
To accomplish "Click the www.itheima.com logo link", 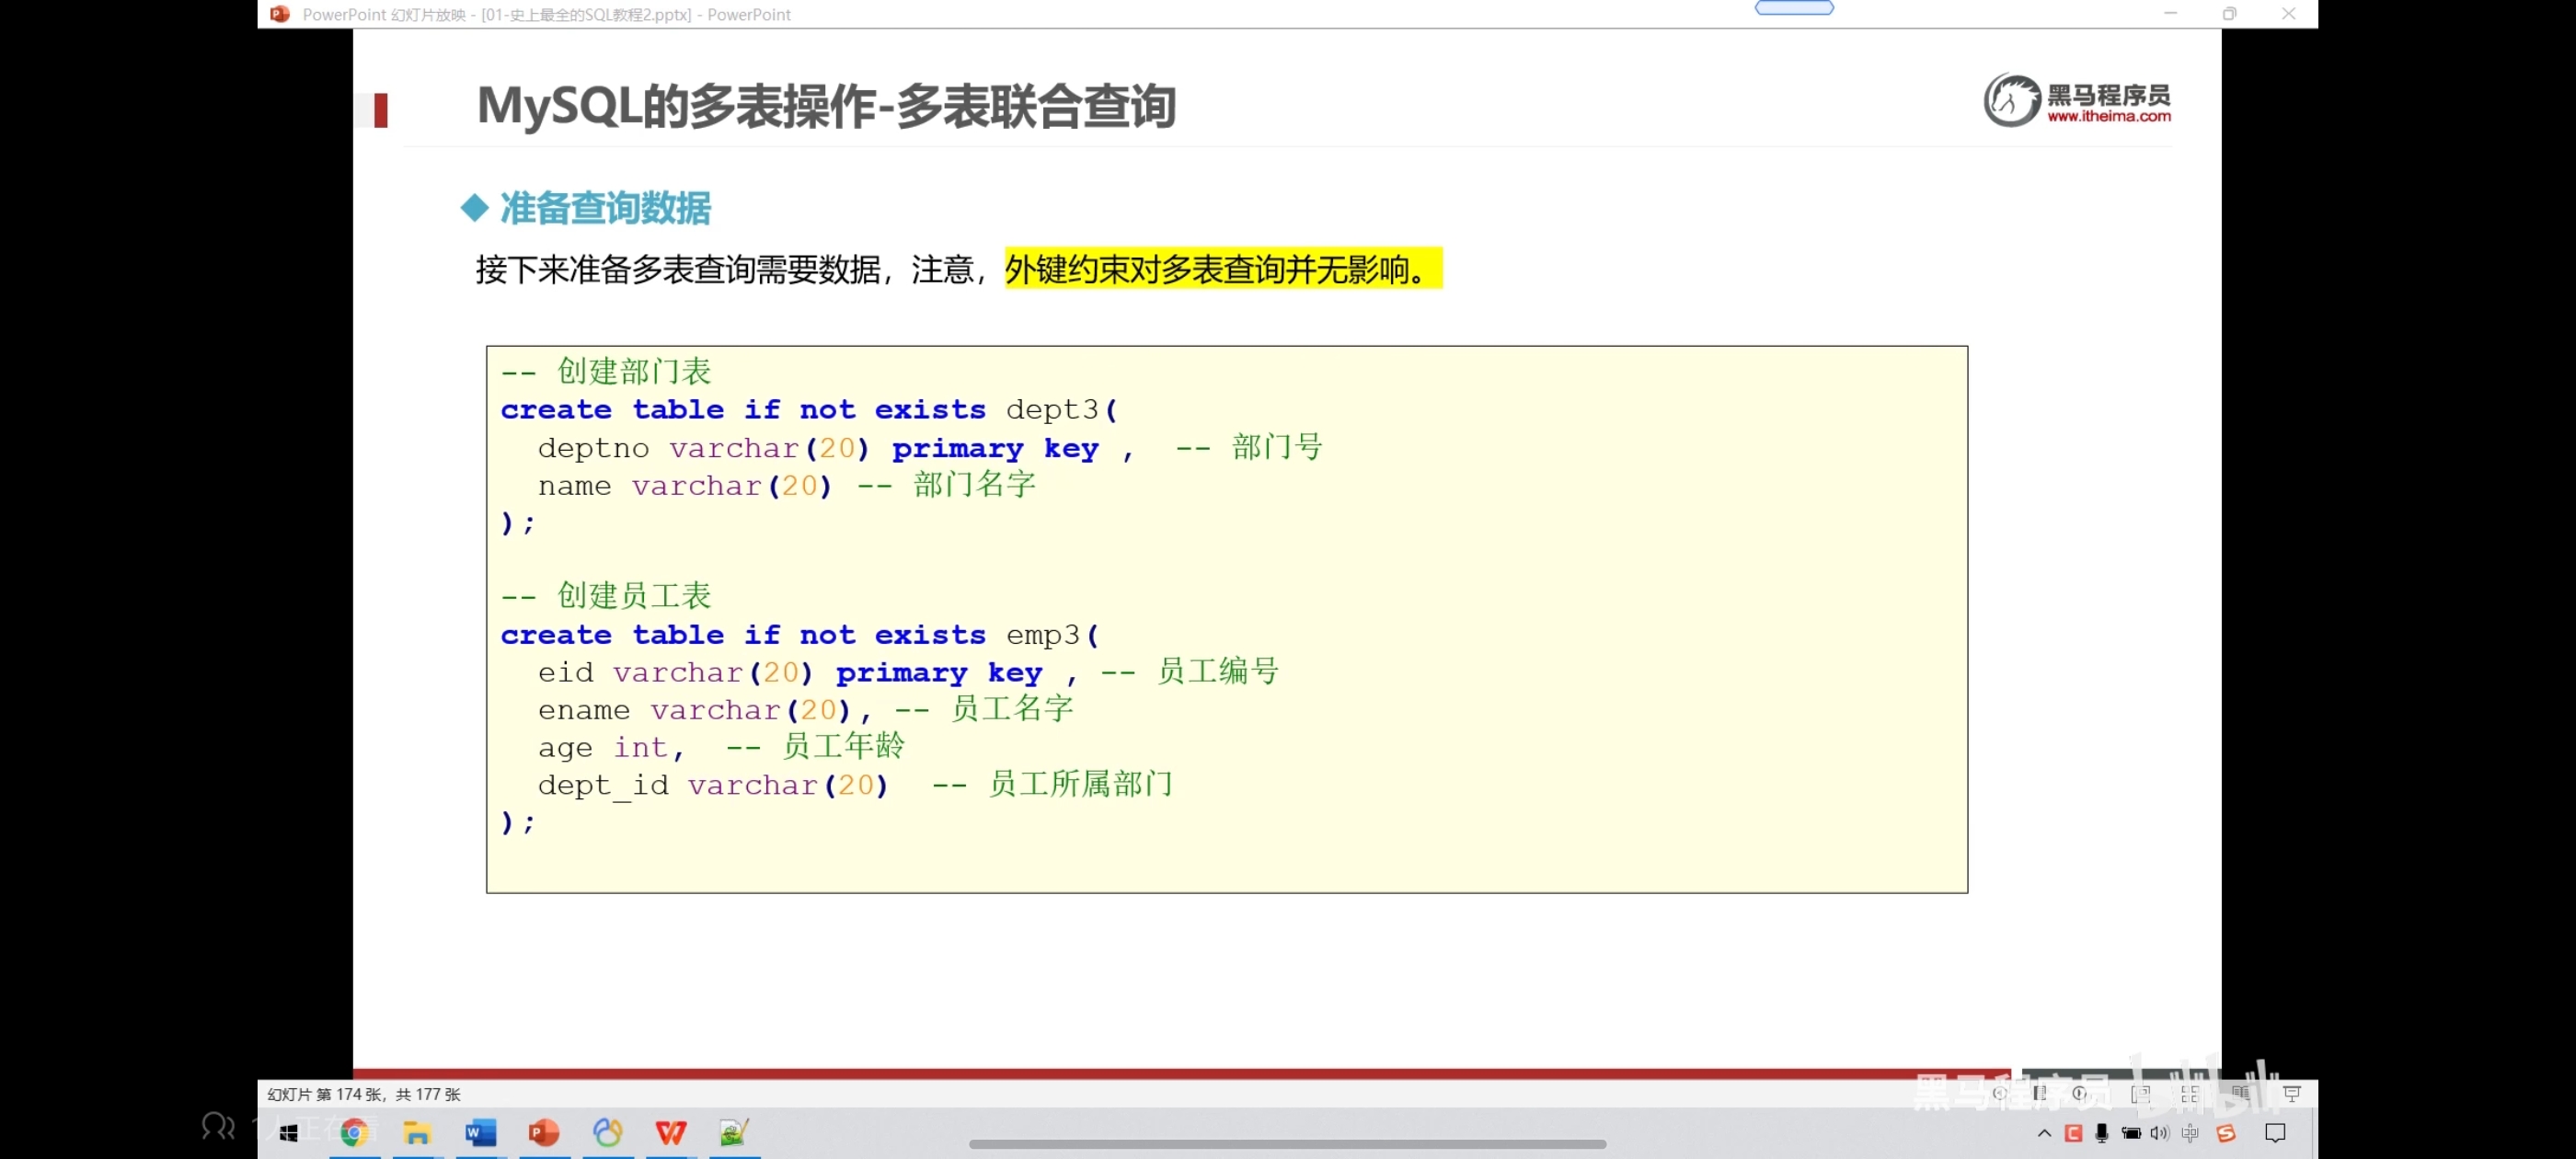I will pyautogui.click(x=2108, y=116).
